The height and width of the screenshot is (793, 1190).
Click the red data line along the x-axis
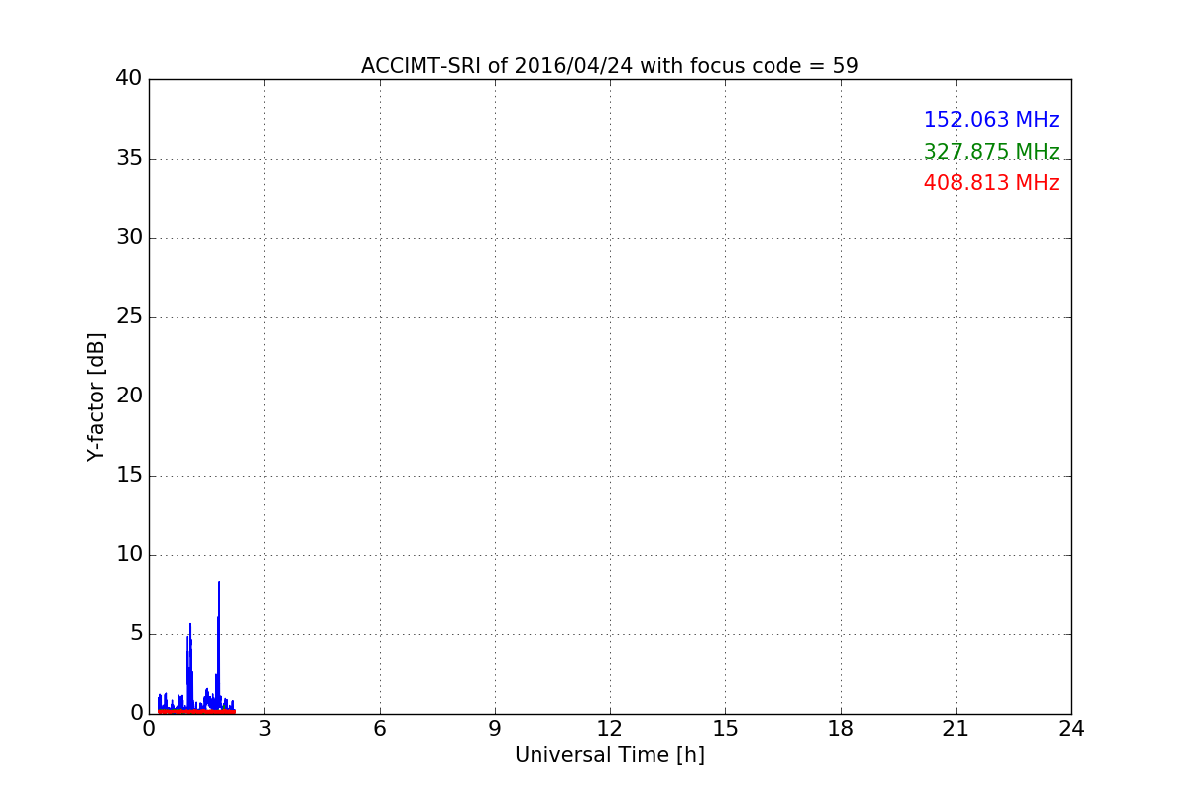point(196,711)
